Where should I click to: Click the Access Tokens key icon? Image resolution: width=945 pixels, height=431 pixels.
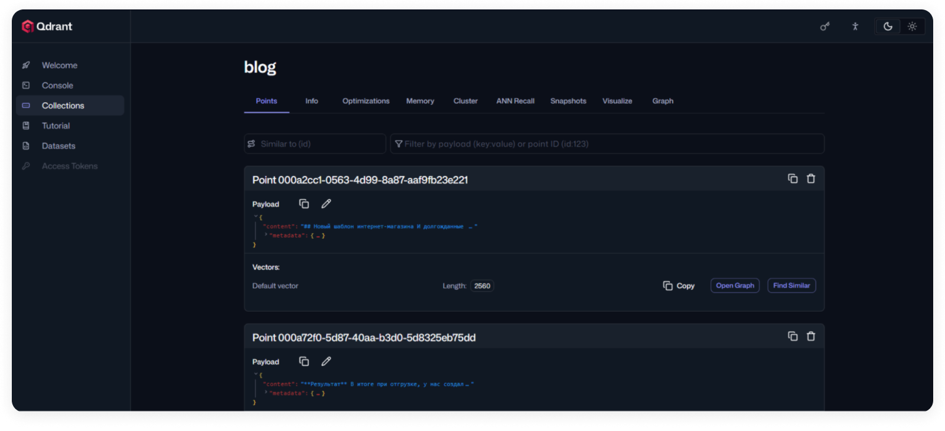[26, 166]
